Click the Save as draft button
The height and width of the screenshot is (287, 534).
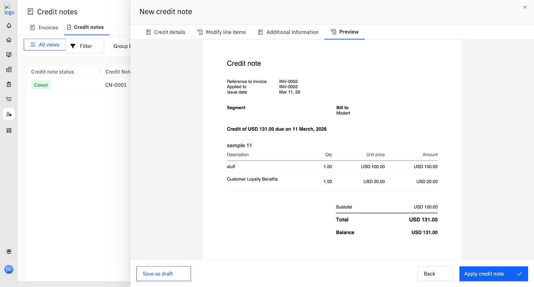tap(164, 274)
